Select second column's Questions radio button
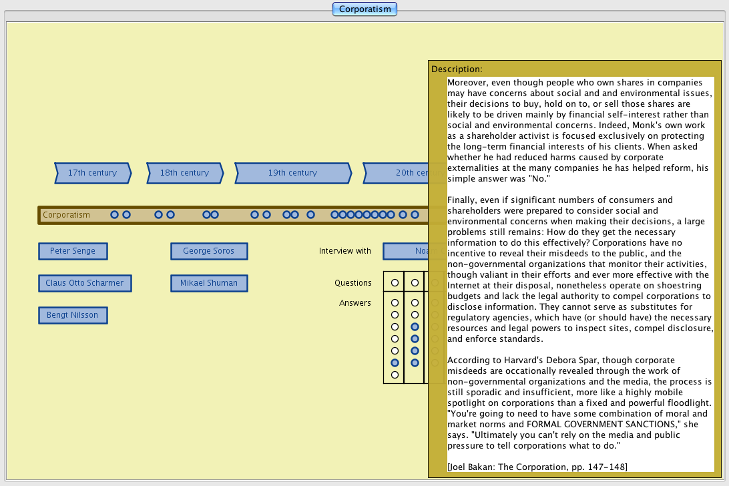This screenshot has height=486, width=729. (415, 283)
